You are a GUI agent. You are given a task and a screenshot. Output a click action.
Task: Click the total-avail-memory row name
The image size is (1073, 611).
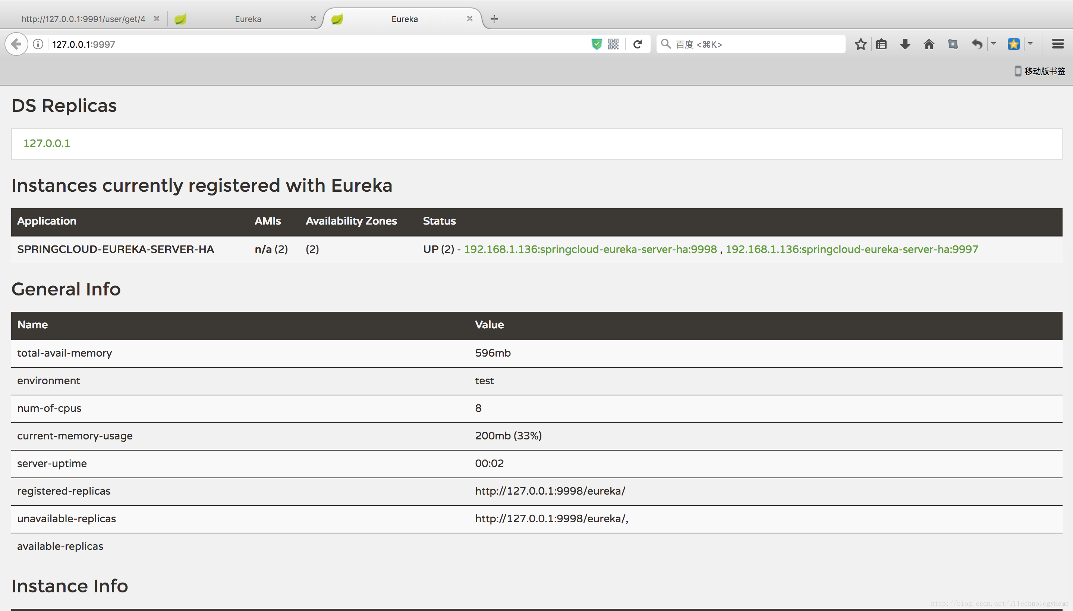(x=64, y=353)
